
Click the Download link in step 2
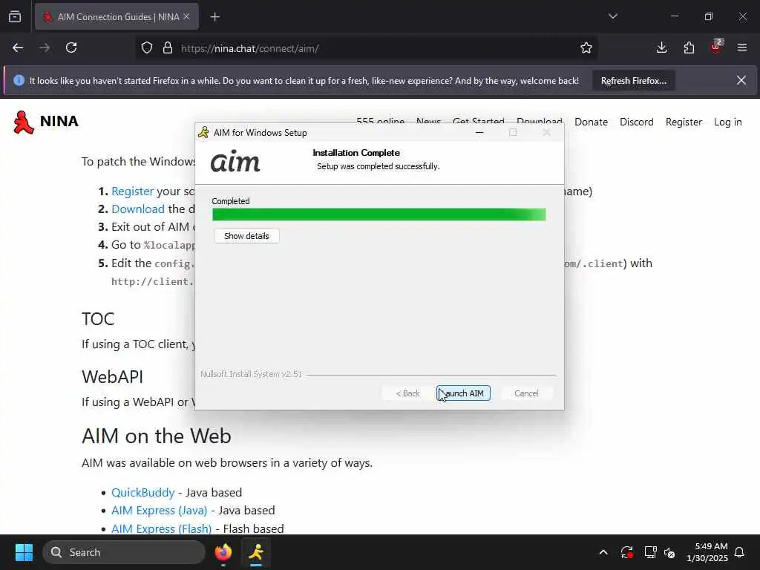coord(137,209)
